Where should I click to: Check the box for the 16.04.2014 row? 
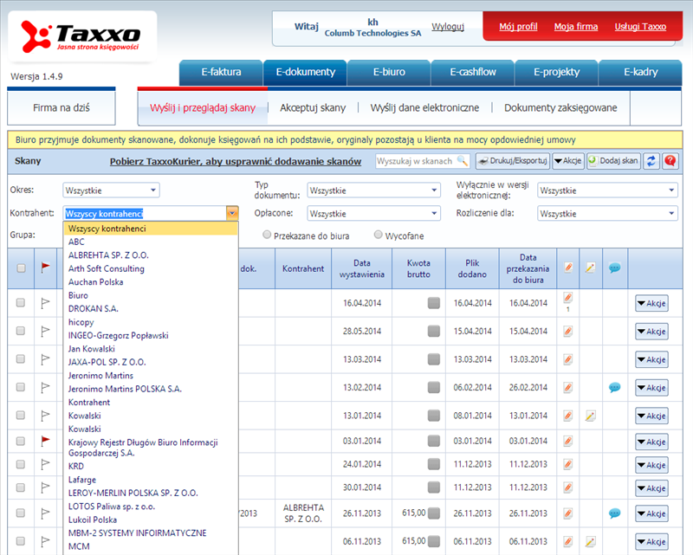tap(21, 303)
